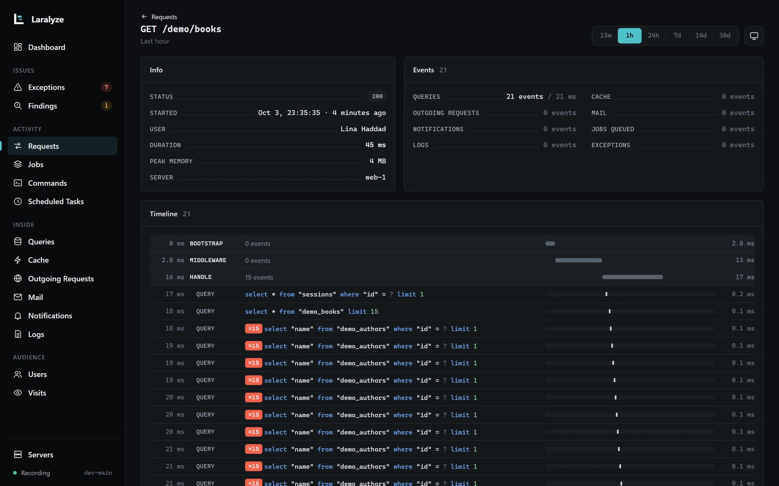
Task: Click the Mail envelope icon
Action: 18,297
